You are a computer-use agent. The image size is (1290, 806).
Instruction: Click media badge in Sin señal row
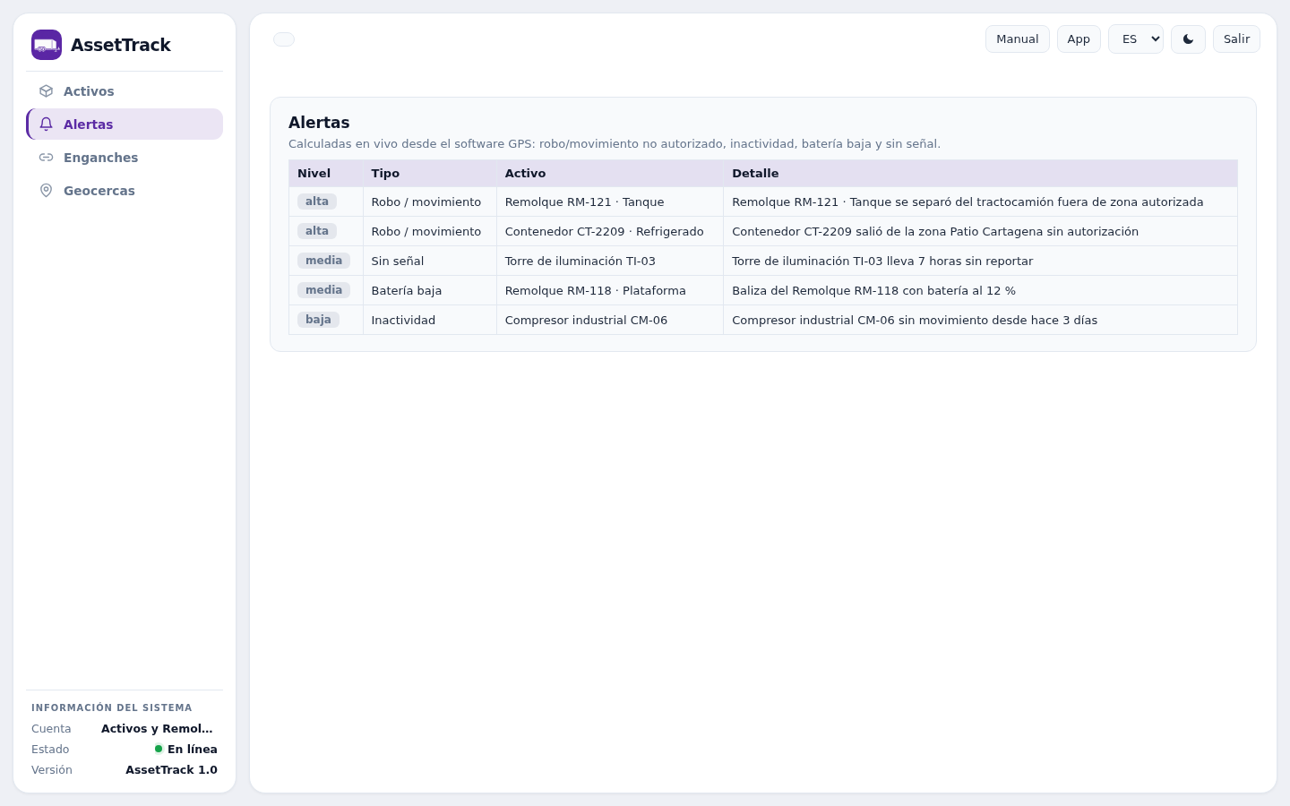click(x=323, y=261)
